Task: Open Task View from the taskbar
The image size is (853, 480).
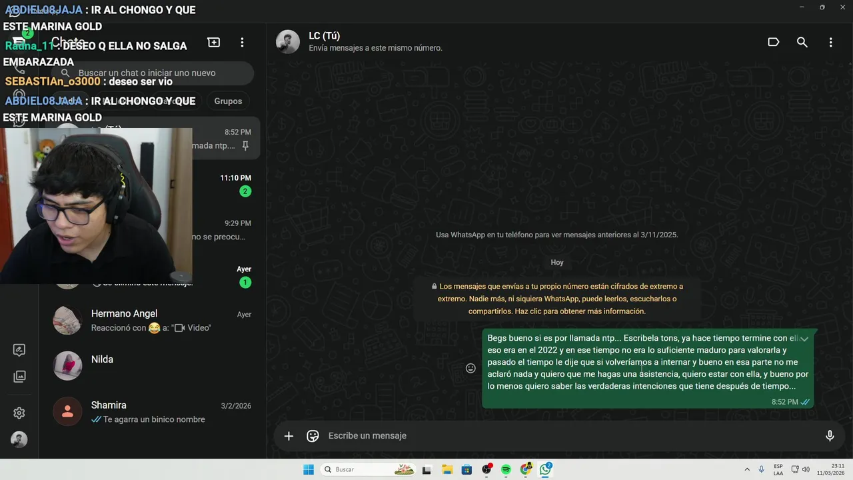Action: click(x=427, y=469)
